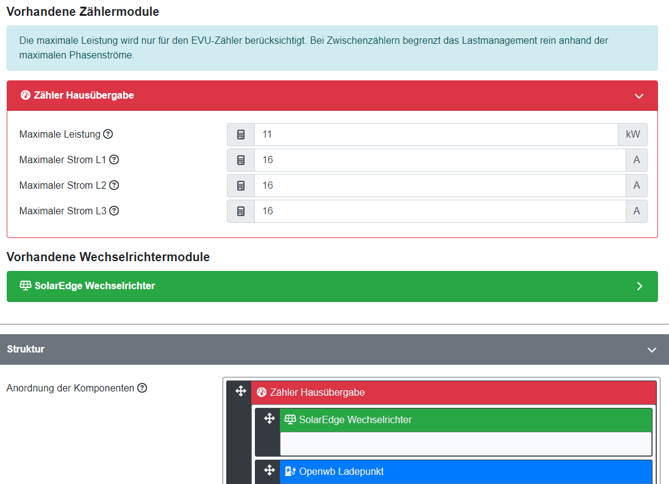Open help for Maximaler Strom L2

(114, 185)
